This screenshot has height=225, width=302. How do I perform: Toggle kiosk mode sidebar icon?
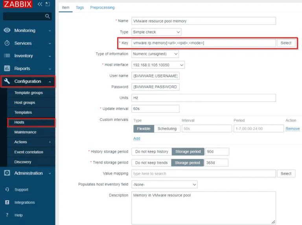(48, 4)
